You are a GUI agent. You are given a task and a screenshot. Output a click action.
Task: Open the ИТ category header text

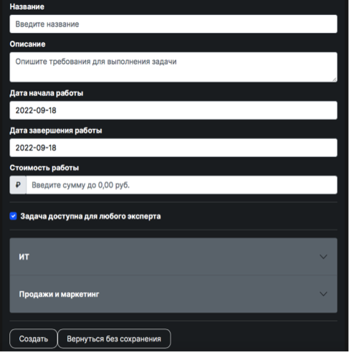coord(24,257)
